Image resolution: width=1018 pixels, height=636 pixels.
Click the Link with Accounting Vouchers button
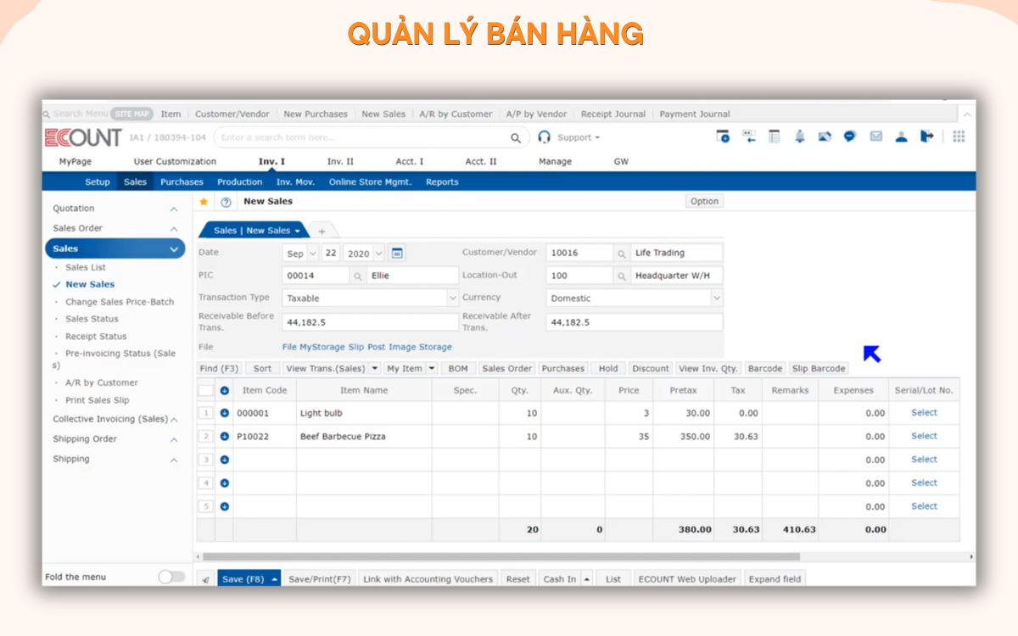click(x=428, y=579)
